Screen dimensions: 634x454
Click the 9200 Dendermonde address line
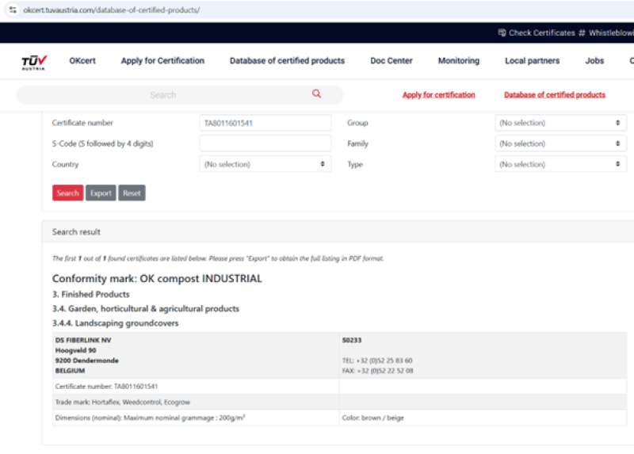(87, 361)
